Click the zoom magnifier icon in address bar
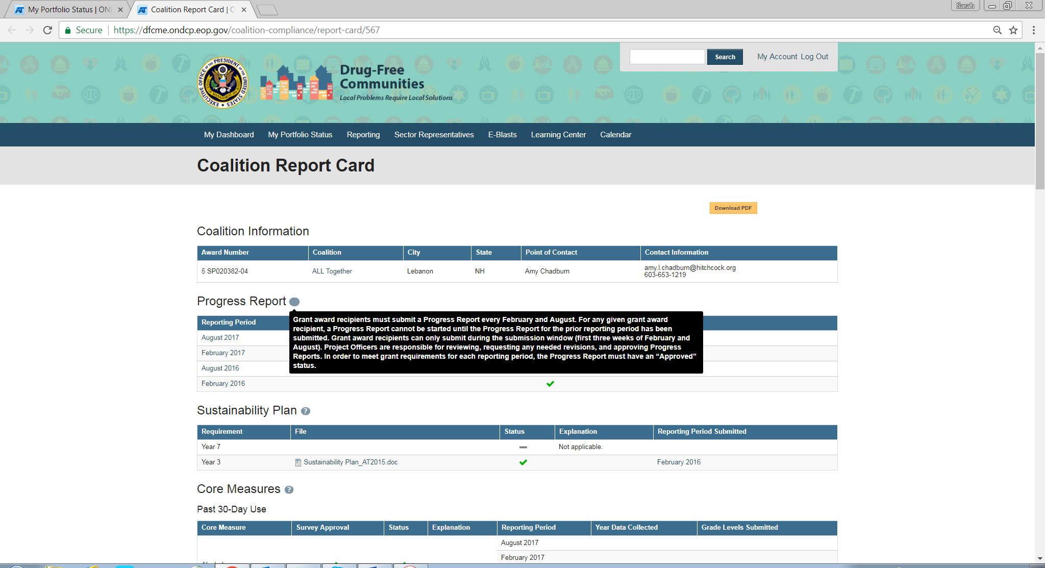The image size is (1045, 568). point(997,30)
